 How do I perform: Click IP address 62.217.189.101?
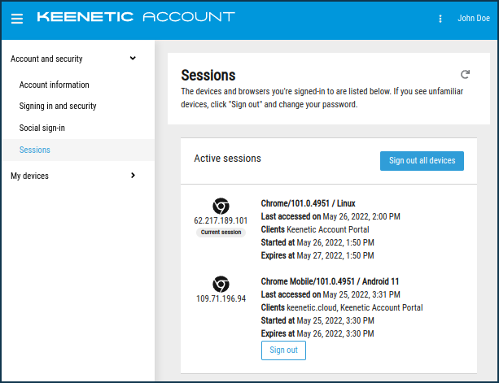[221, 220]
